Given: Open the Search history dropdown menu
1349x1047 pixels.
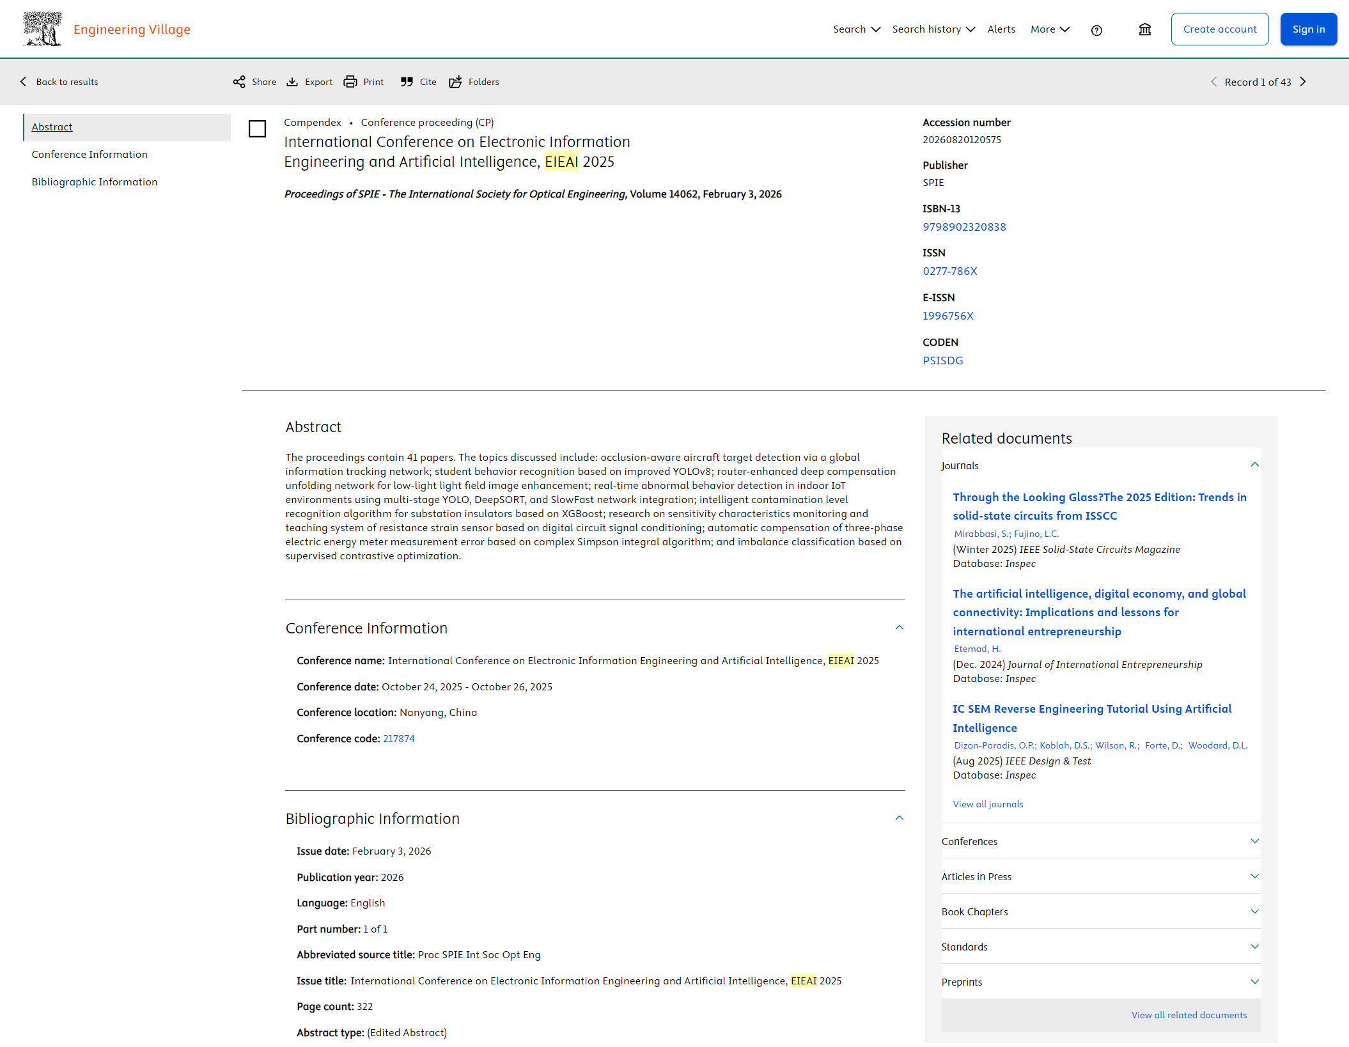Looking at the screenshot, I should click(933, 29).
